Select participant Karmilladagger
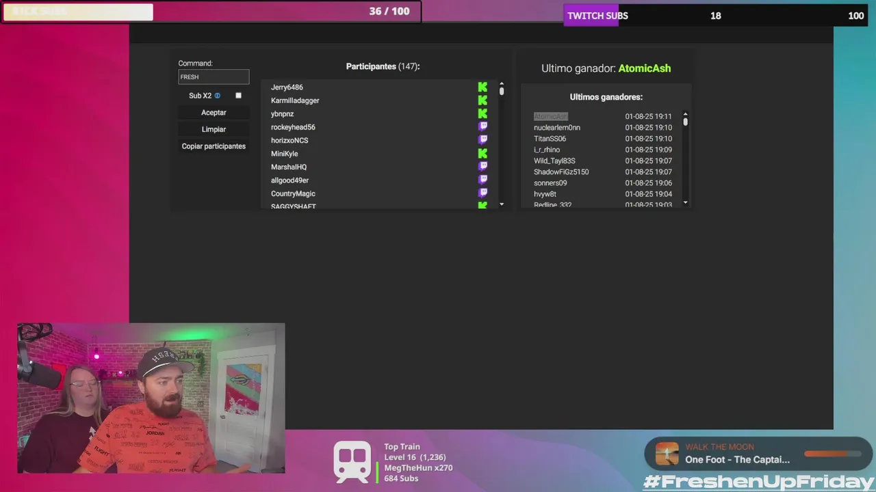The width and height of the screenshot is (876, 492). click(295, 100)
